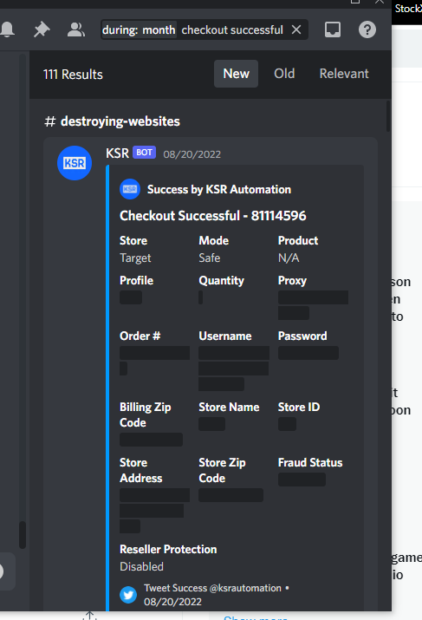
Task: Click the 'Order #' field label
Action: pyautogui.click(x=140, y=336)
